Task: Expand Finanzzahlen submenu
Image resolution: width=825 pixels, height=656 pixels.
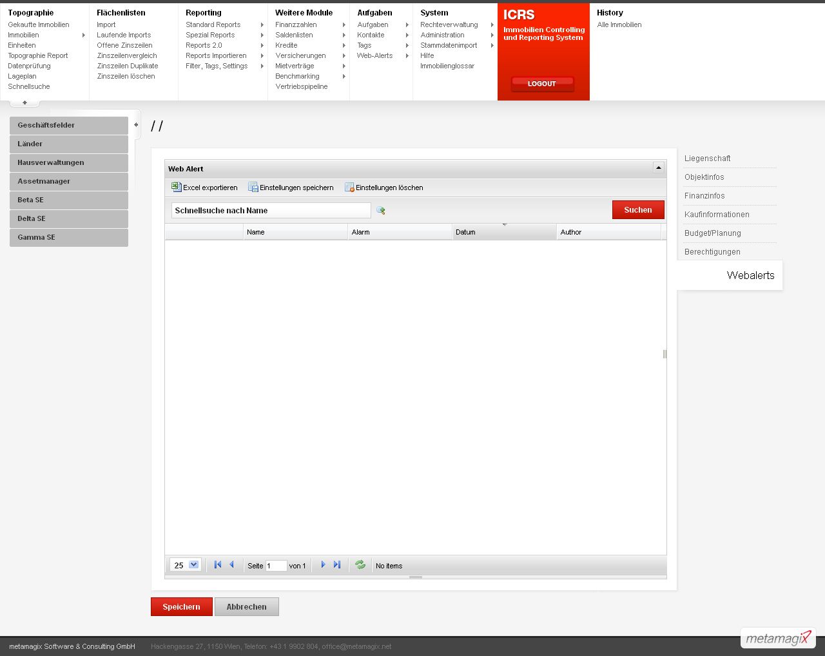Action: click(344, 24)
